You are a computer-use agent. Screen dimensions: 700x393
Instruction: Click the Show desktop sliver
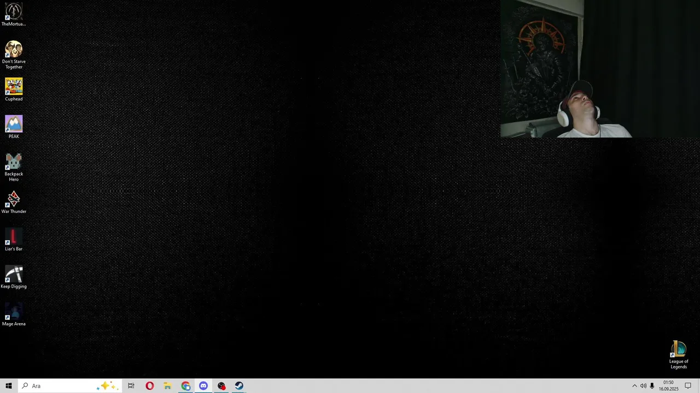point(698,386)
